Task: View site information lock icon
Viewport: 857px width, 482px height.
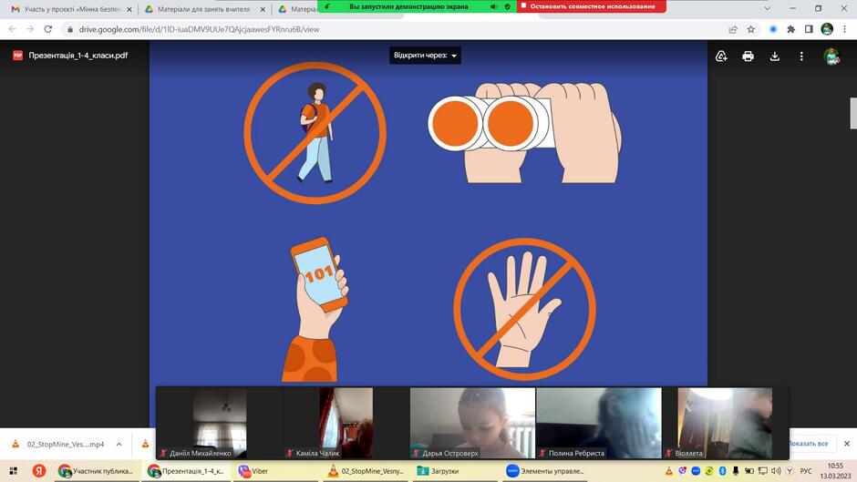Action: [x=69, y=29]
